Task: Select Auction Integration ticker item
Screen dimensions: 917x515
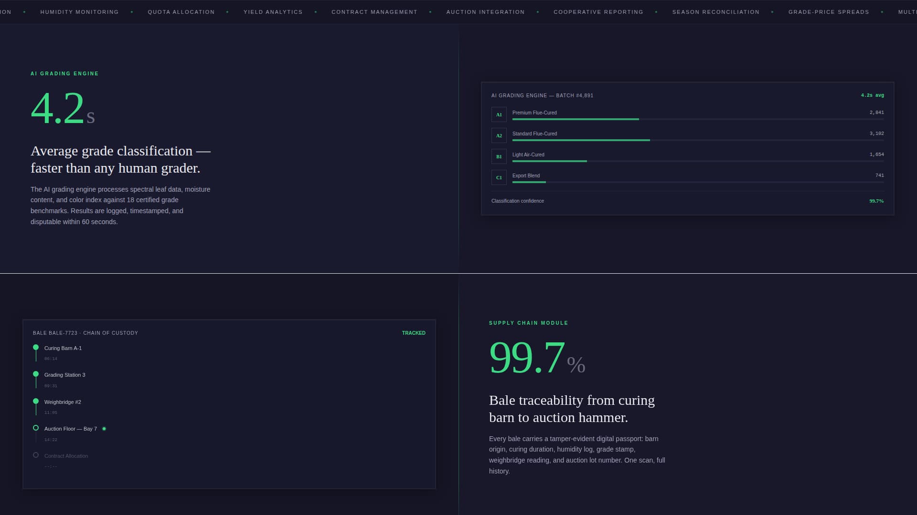Action: coord(485,12)
